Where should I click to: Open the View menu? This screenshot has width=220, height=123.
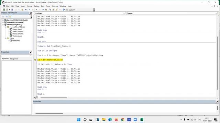[x=17, y=6]
